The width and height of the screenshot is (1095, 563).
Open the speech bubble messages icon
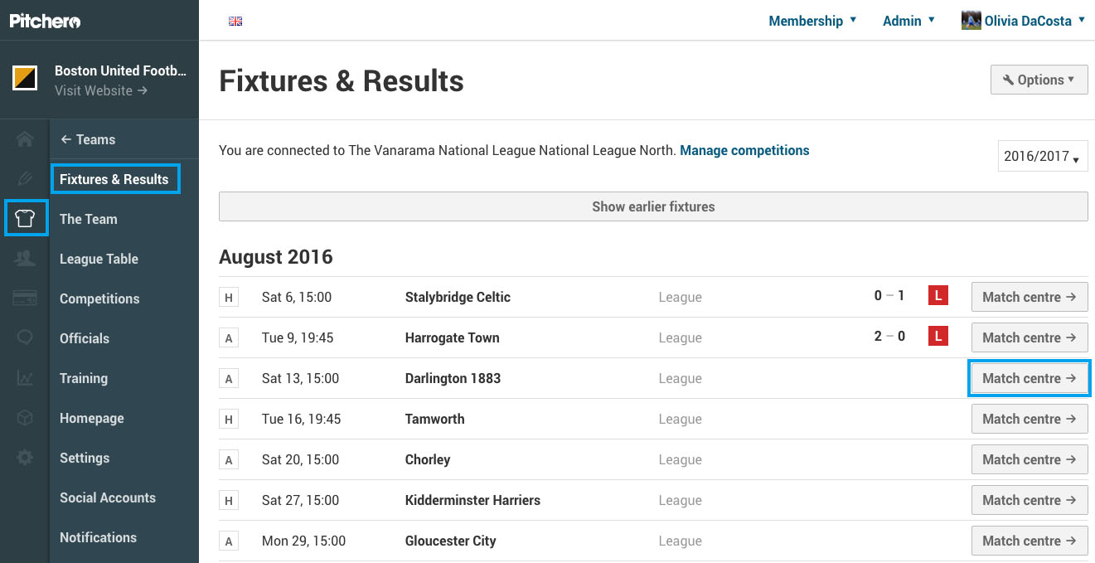point(25,337)
